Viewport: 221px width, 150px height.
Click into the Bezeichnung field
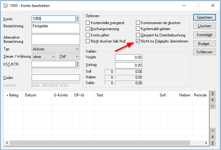tap(56, 28)
